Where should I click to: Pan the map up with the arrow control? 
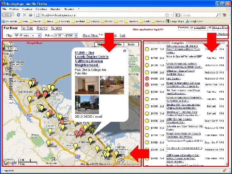[11, 44]
